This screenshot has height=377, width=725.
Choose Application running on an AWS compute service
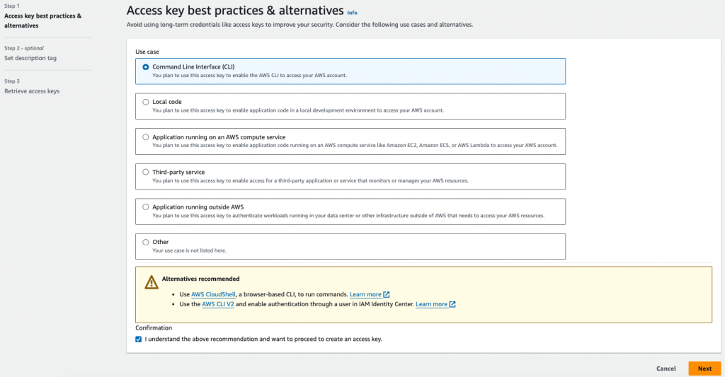[146, 137]
